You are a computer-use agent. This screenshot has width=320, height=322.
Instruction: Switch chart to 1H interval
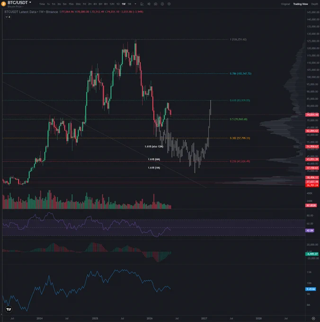[84, 4]
